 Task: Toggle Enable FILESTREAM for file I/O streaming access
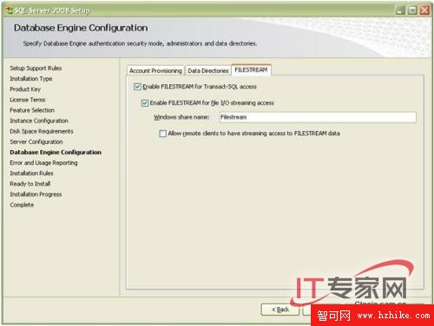coord(145,103)
